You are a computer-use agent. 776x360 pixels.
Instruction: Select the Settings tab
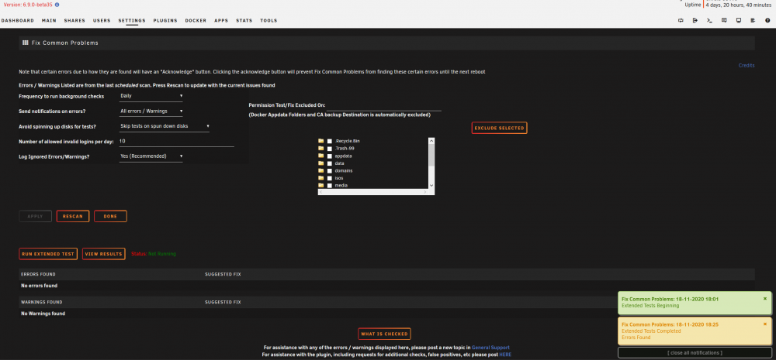click(x=132, y=21)
